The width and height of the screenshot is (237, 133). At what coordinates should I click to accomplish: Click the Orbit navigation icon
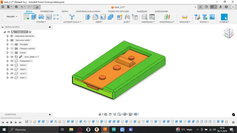click(x=100, y=114)
